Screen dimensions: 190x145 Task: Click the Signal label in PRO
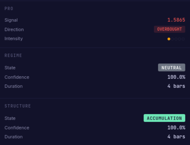click(x=11, y=20)
